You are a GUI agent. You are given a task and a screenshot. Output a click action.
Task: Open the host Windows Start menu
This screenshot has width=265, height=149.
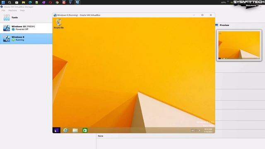[x=3, y=2]
